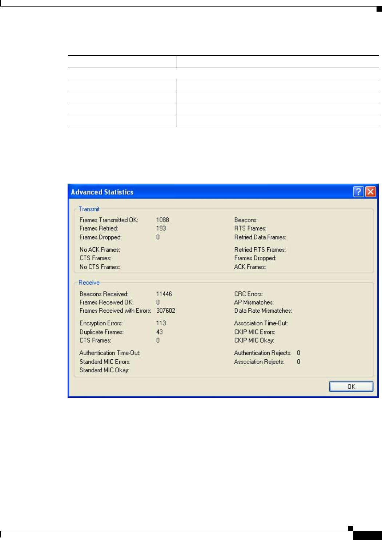Click the value 307602
Image resolution: width=382 pixels, height=540 pixels.
(x=166, y=311)
